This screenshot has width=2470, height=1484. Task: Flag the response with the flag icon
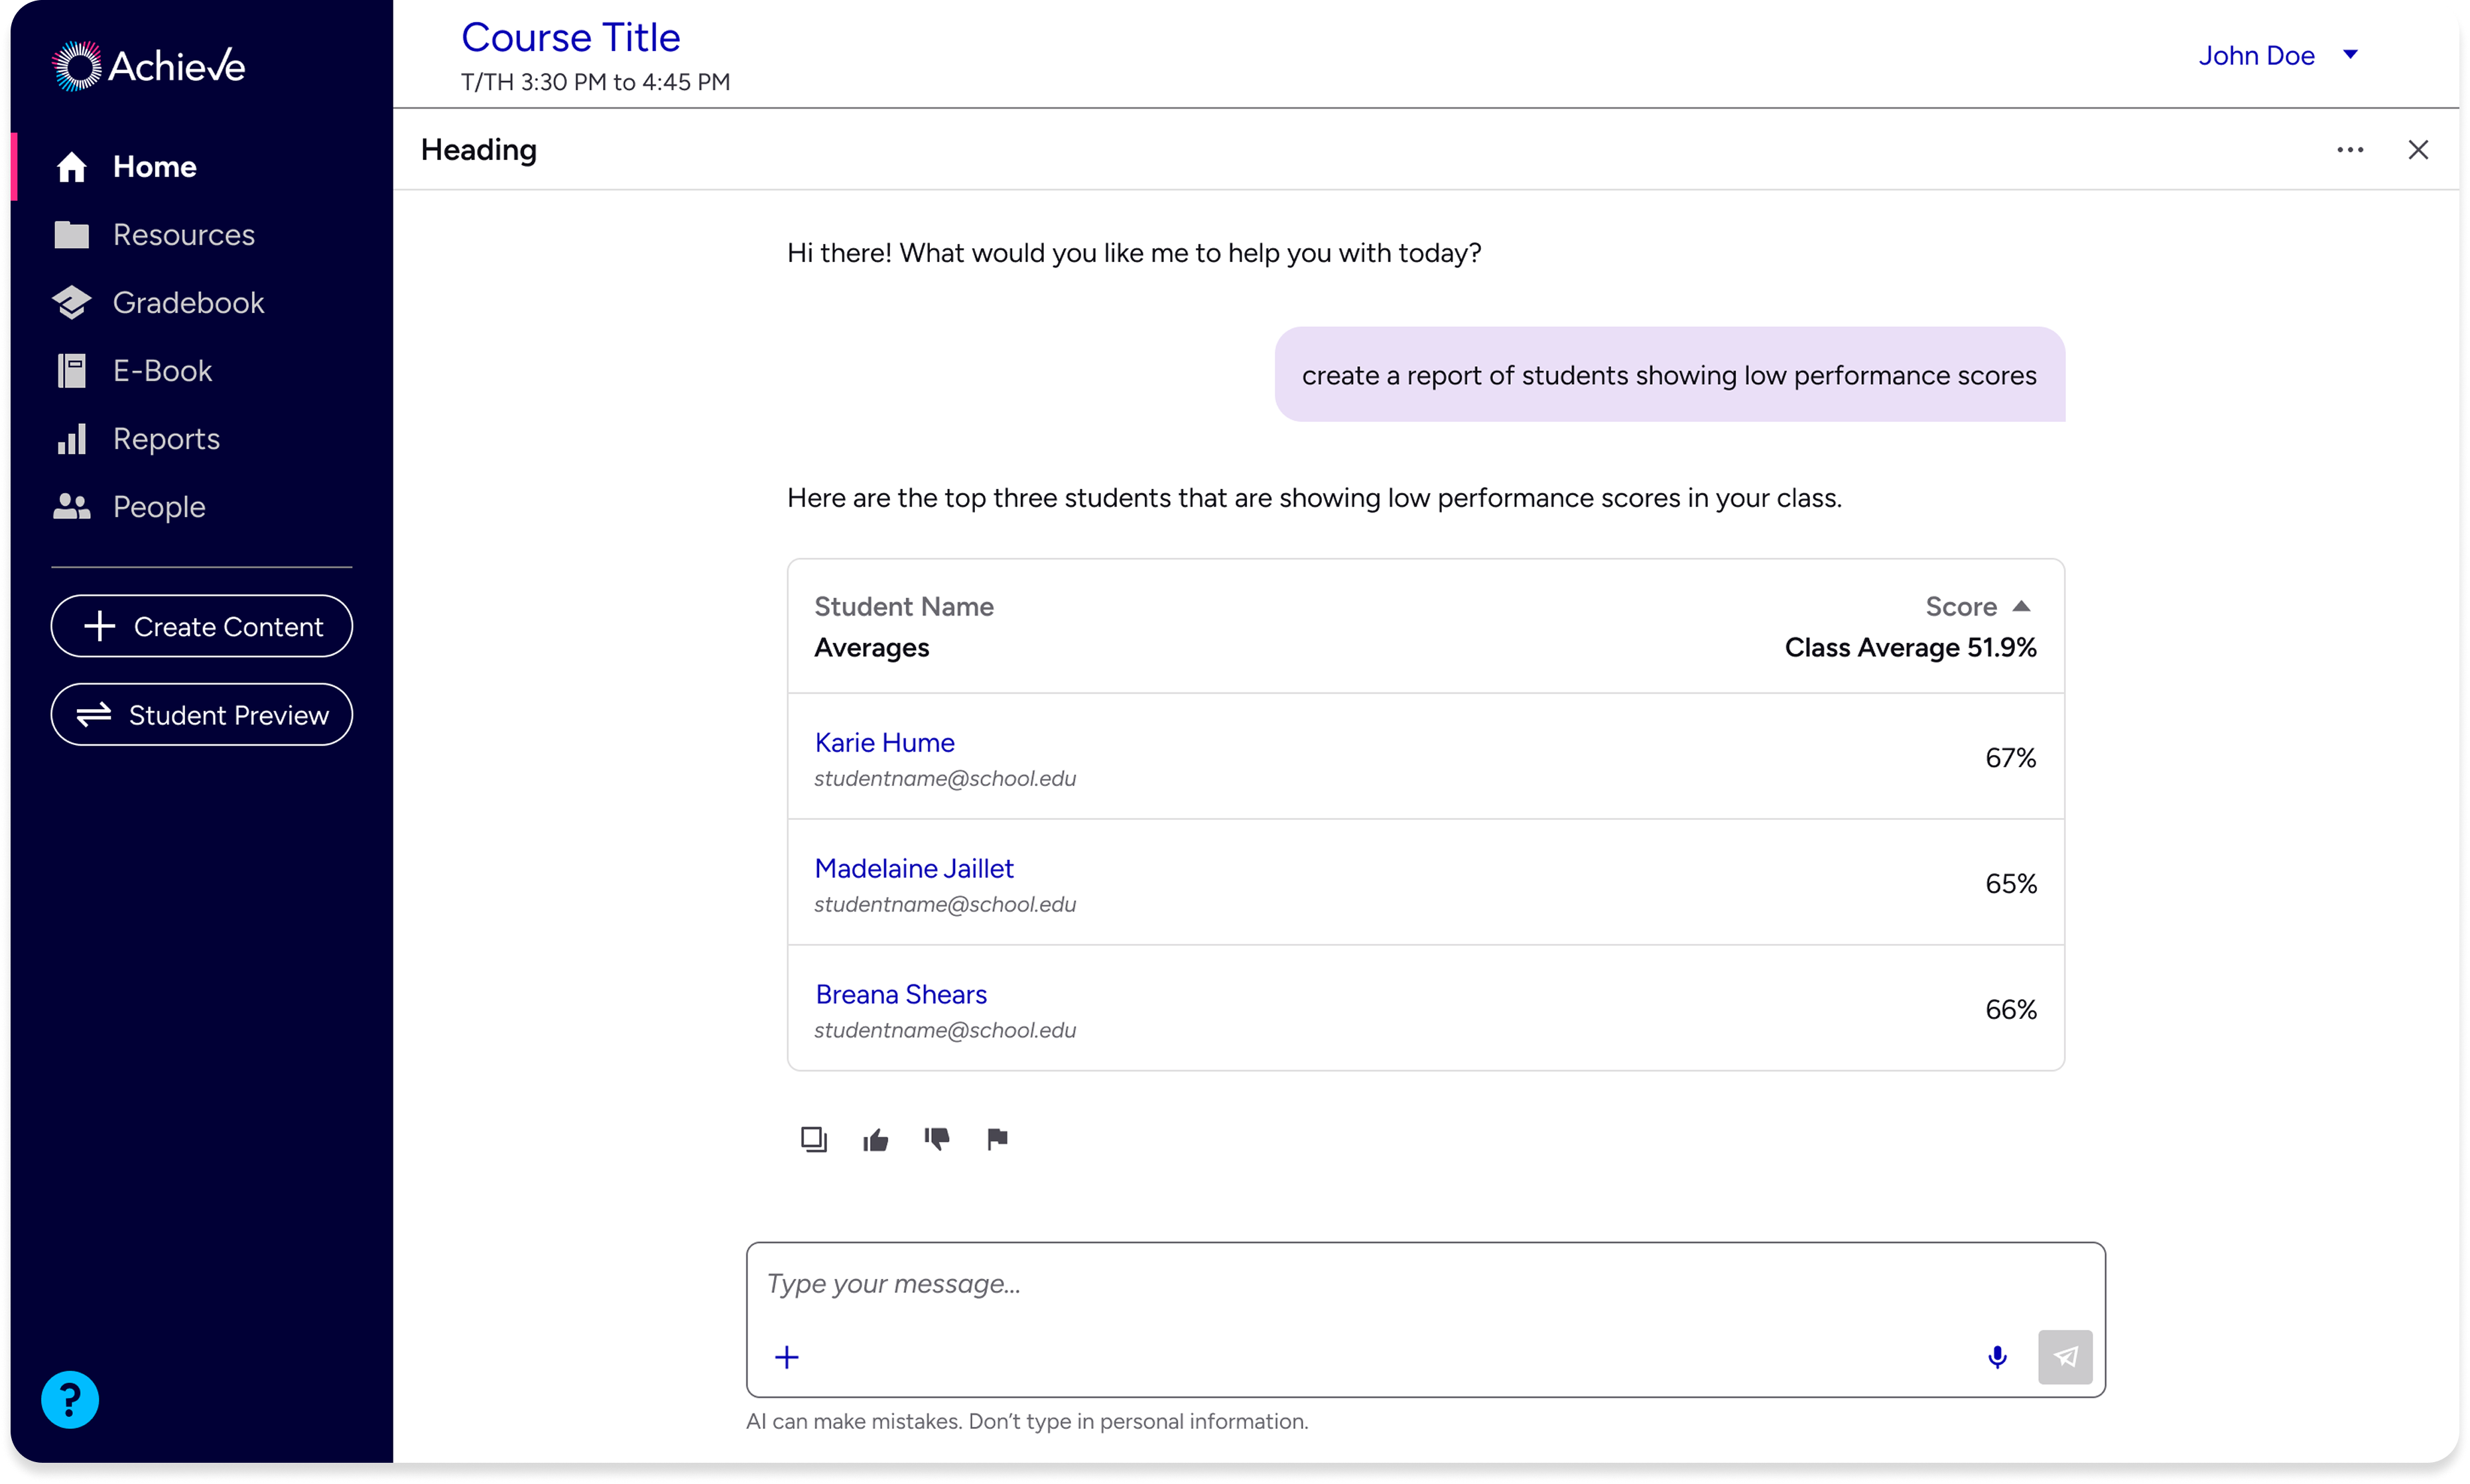click(x=997, y=1139)
